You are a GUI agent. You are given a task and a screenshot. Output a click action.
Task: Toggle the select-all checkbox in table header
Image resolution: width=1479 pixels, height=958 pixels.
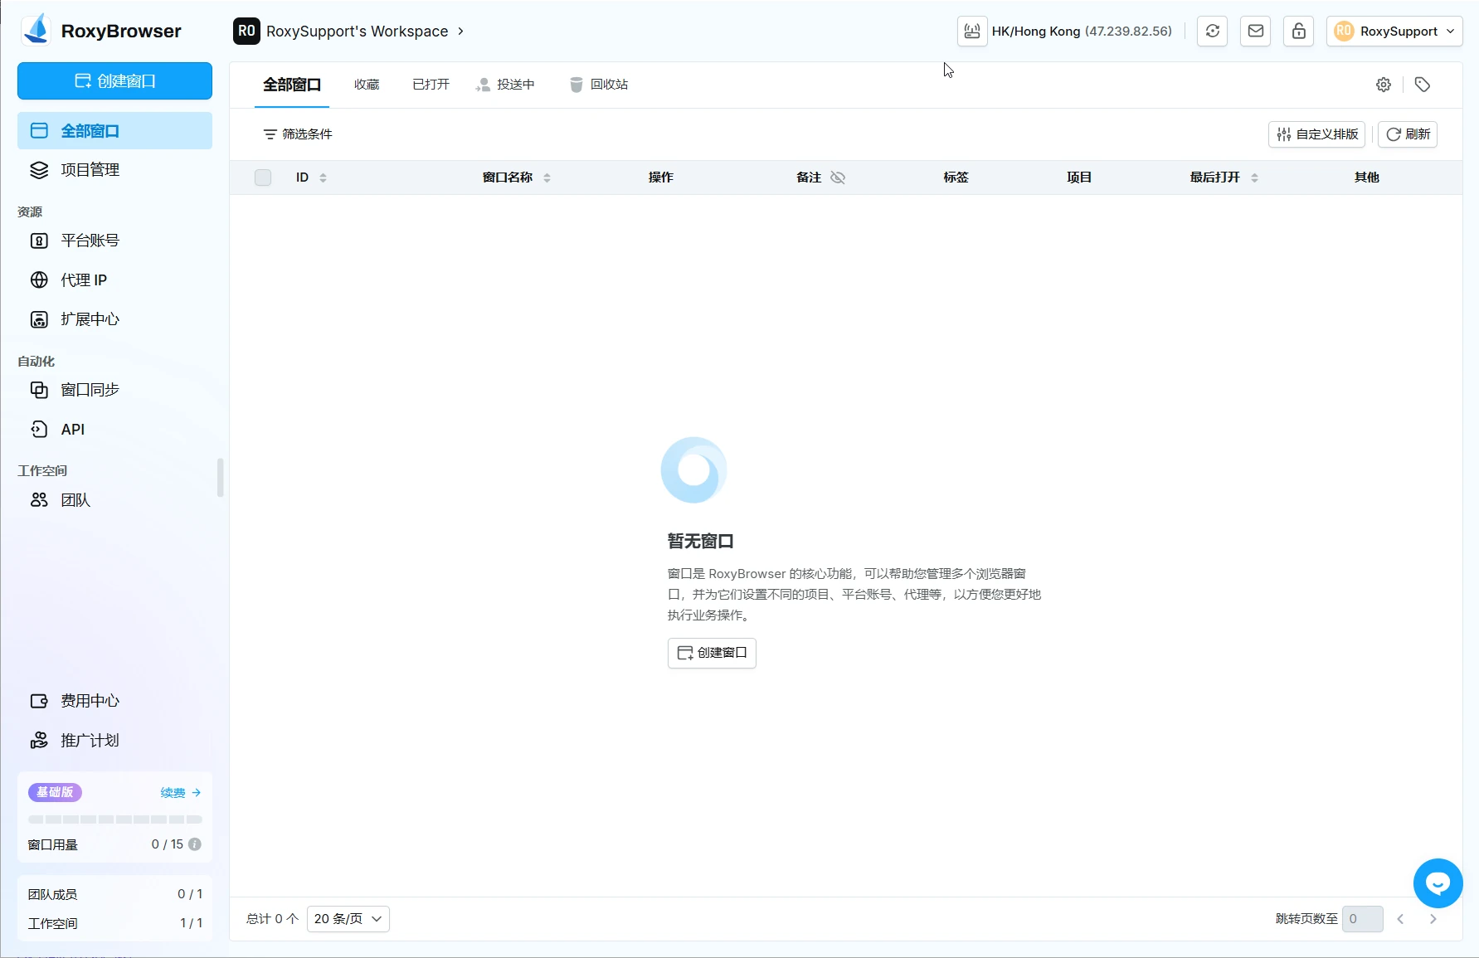pos(263,177)
